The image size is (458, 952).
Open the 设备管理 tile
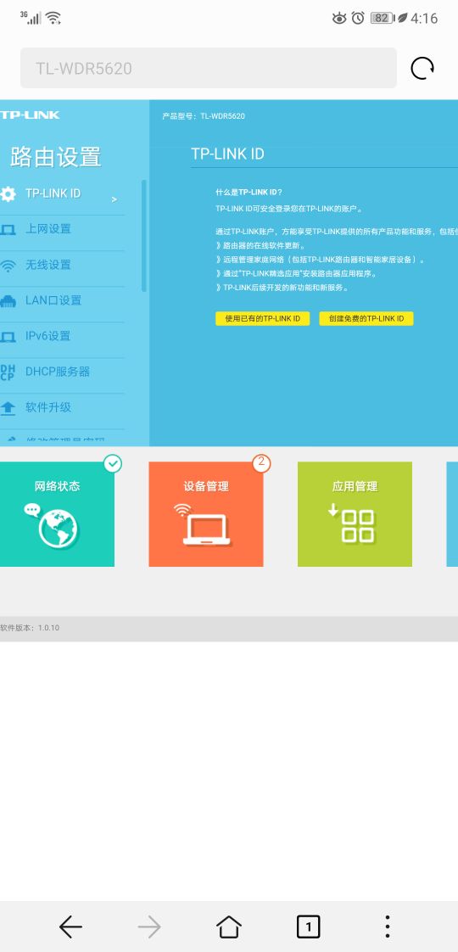[x=206, y=514]
